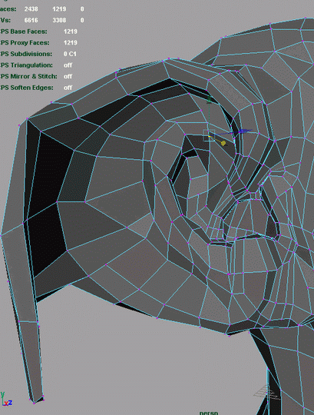
Task: Click the CPS Mirror & Stitch label
Action: (x=28, y=76)
